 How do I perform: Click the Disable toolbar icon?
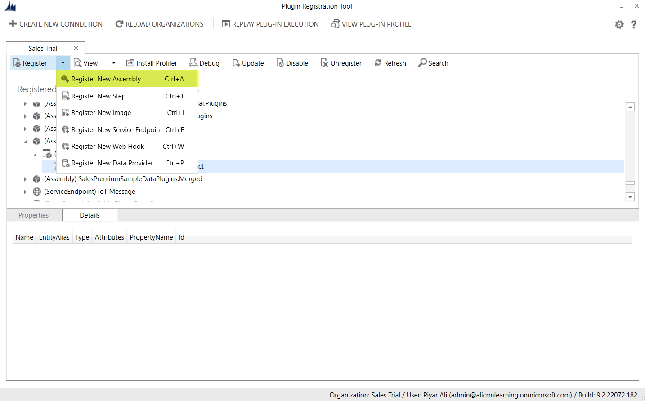point(280,63)
